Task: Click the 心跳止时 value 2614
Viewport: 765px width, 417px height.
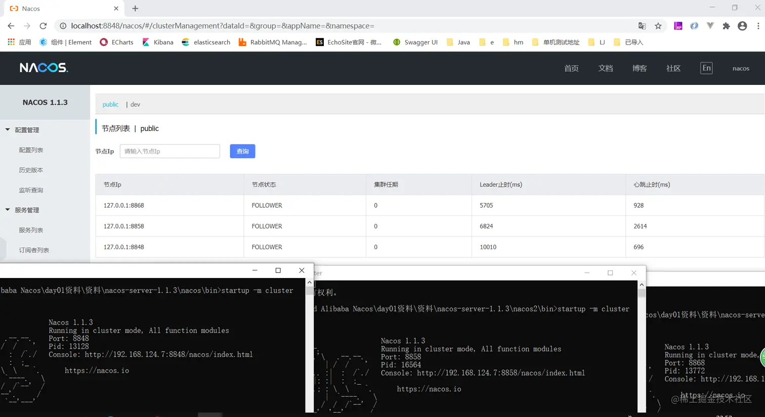Action: pyautogui.click(x=640, y=226)
